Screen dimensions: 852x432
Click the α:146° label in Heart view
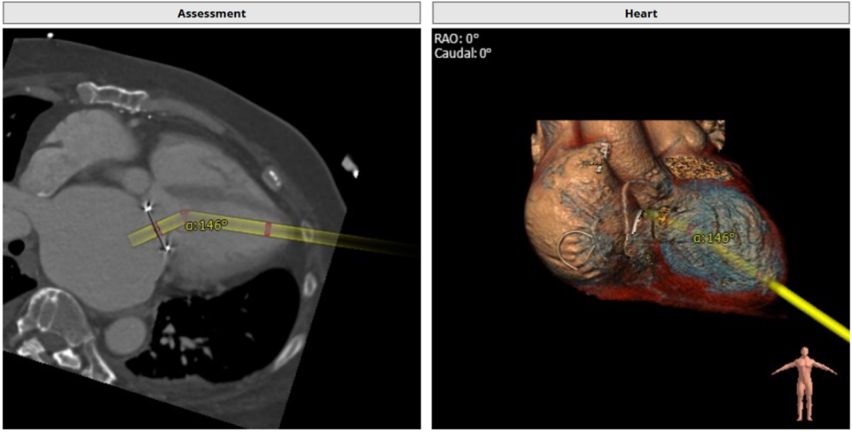[713, 237]
